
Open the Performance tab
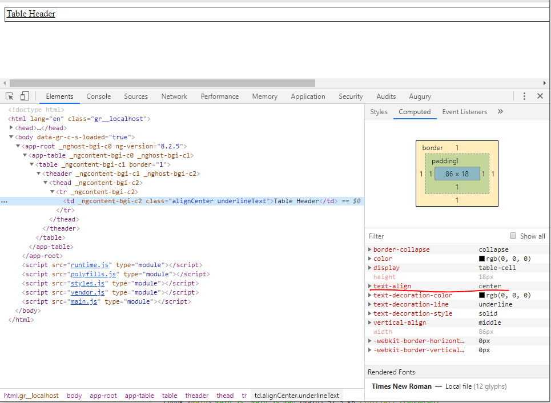[x=220, y=96]
